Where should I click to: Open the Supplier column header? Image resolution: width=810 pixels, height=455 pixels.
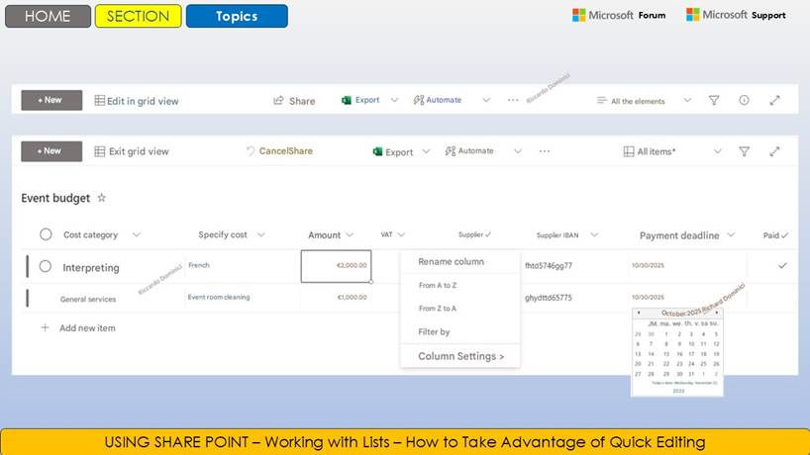[x=474, y=234]
